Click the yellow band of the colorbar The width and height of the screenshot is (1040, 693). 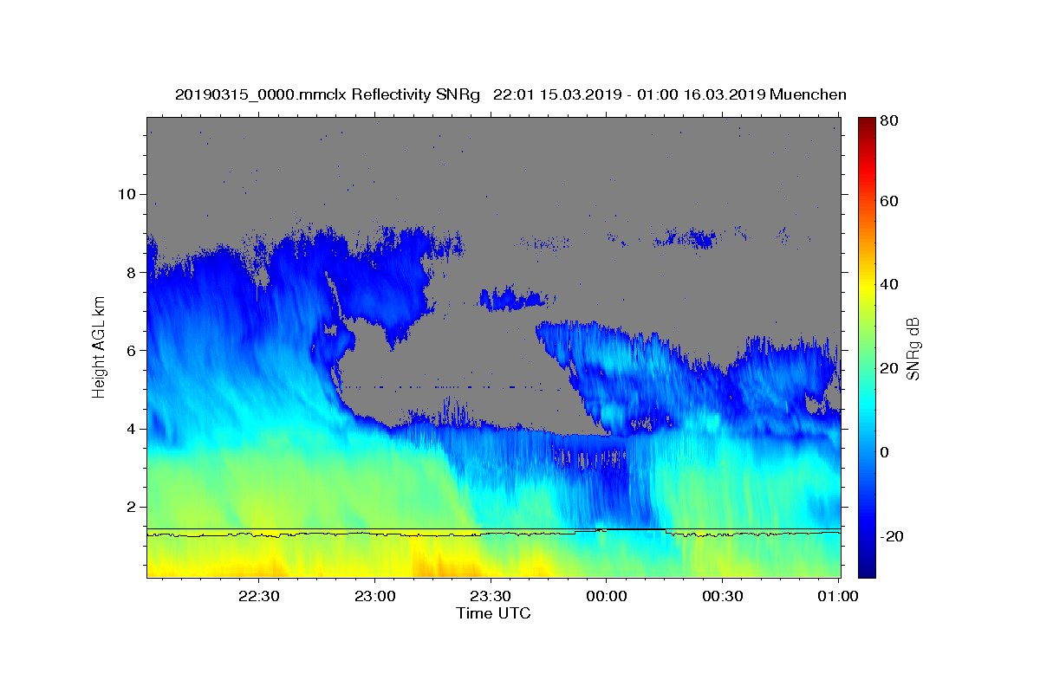click(x=867, y=285)
